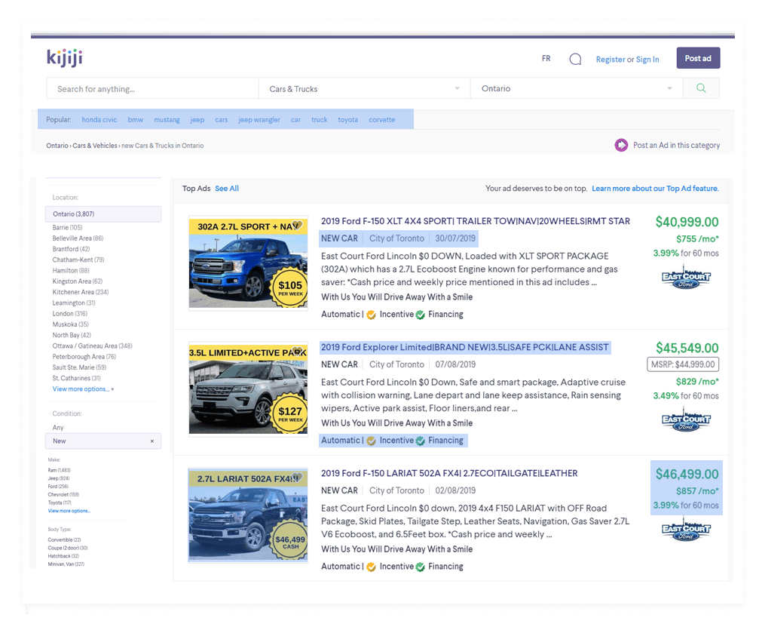This screenshot has width=759, height=627.
Task: Click Incentive badge icon on Explorer ad
Action: (x=372, y=441)
